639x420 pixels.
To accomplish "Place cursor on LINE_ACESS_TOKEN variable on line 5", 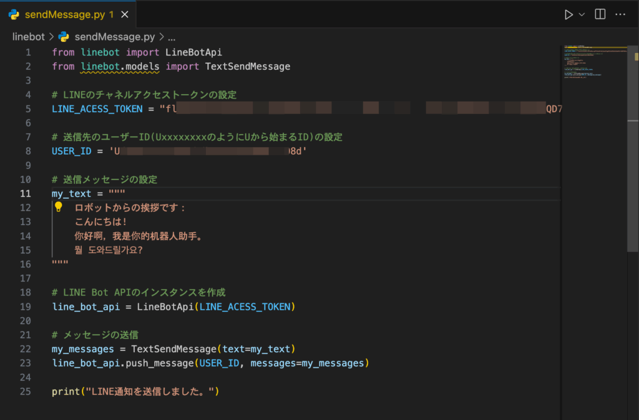I will click(99, 109).
